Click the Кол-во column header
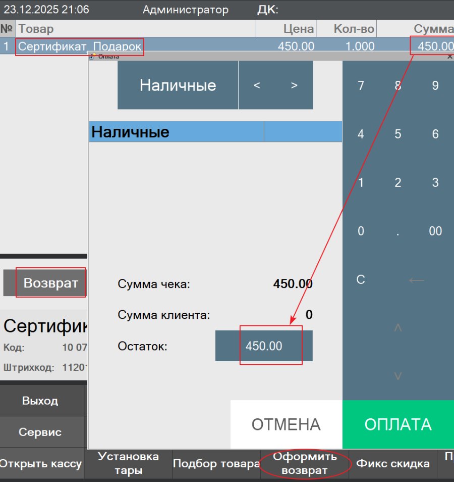454x482 pixels. (347, 29)
